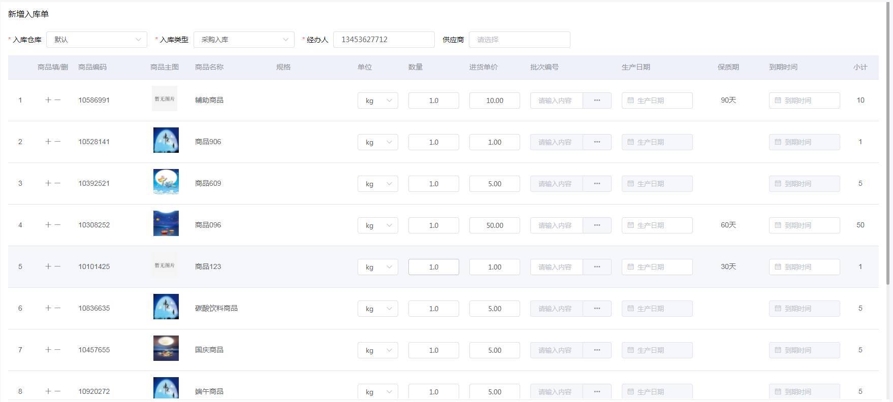Click the plus icon for 碳酸饮料商品 row

coord(48,308)
